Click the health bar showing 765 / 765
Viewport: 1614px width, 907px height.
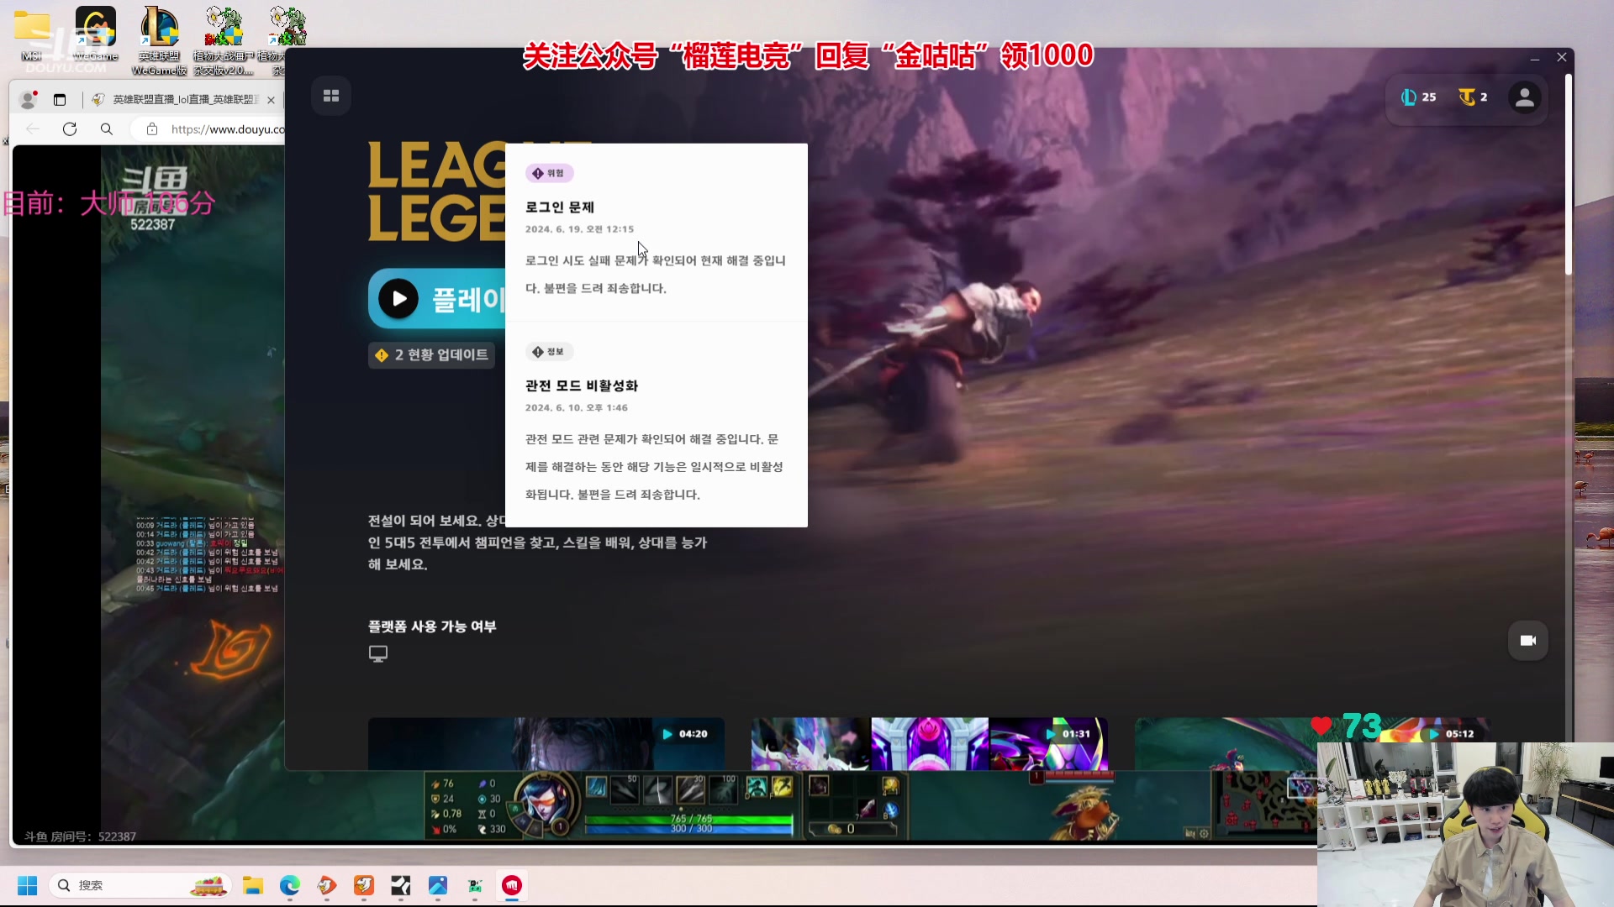click(689, 819)
